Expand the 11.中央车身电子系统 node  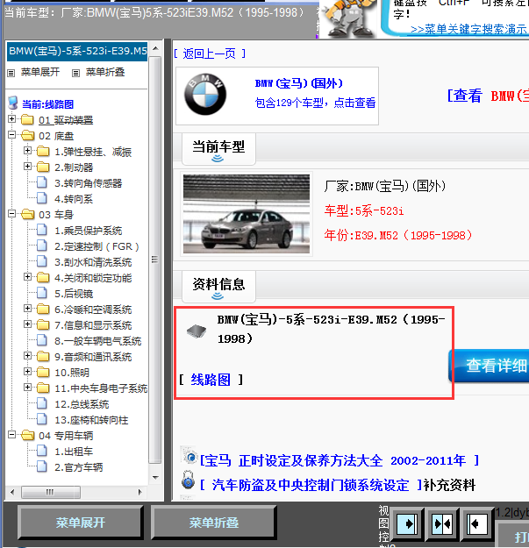[27, 387]
